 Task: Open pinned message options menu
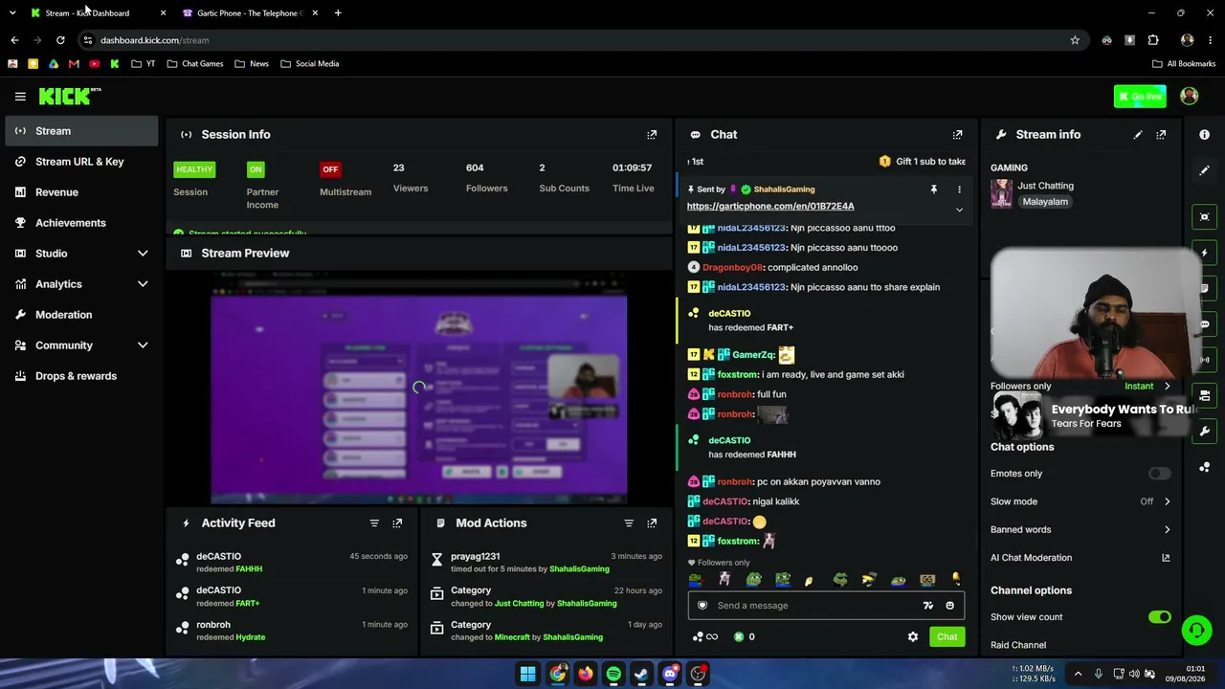tap(959, 189)
